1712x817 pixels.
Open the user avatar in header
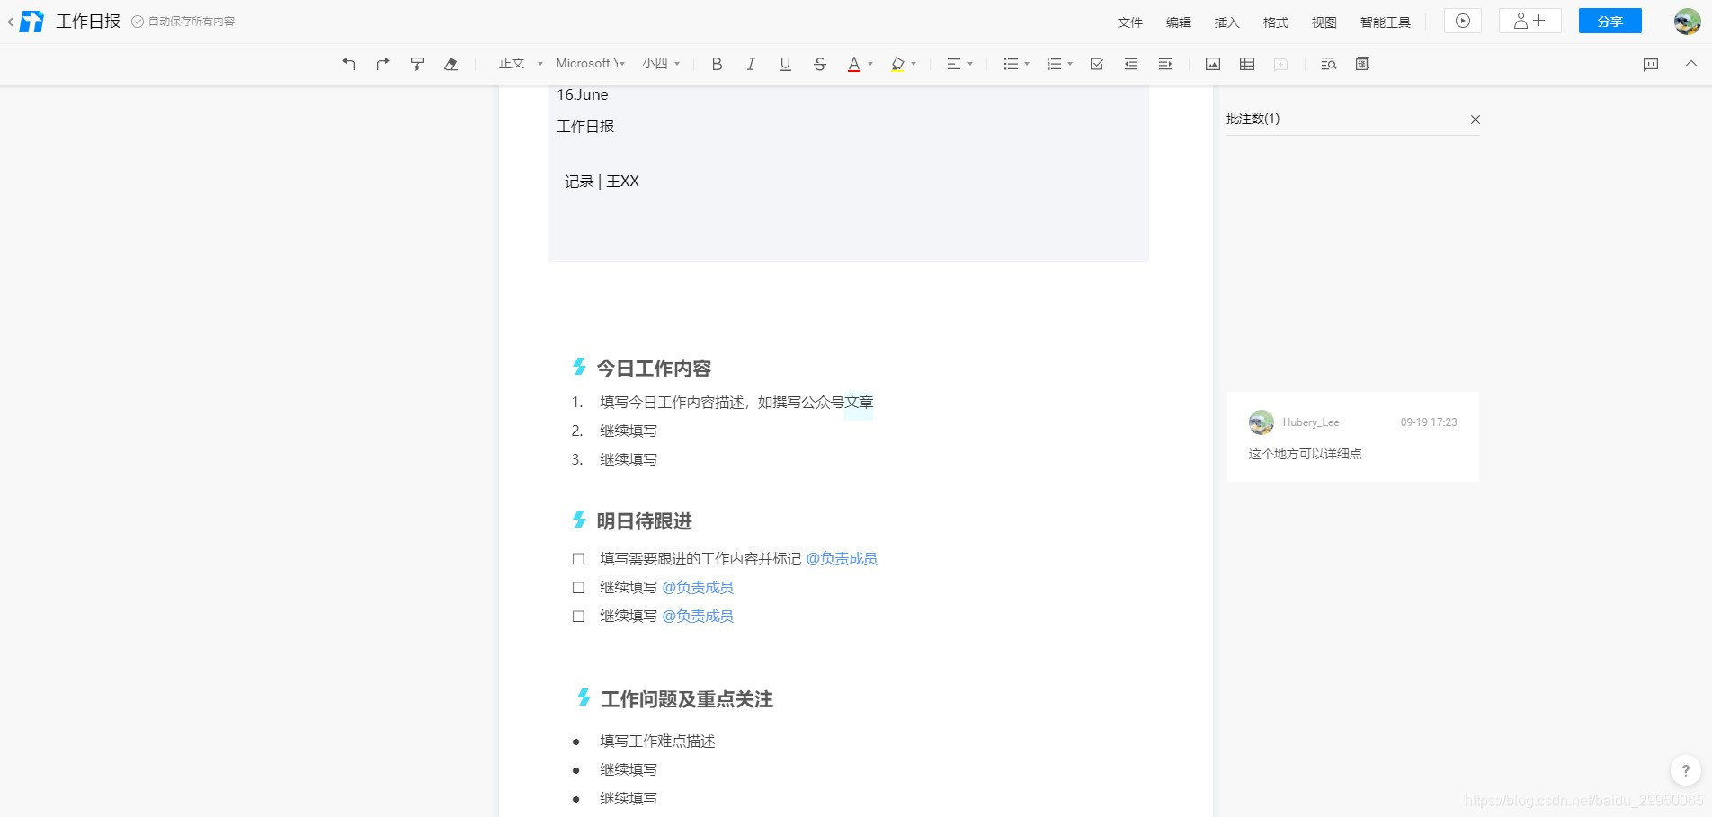point(1687,22)
